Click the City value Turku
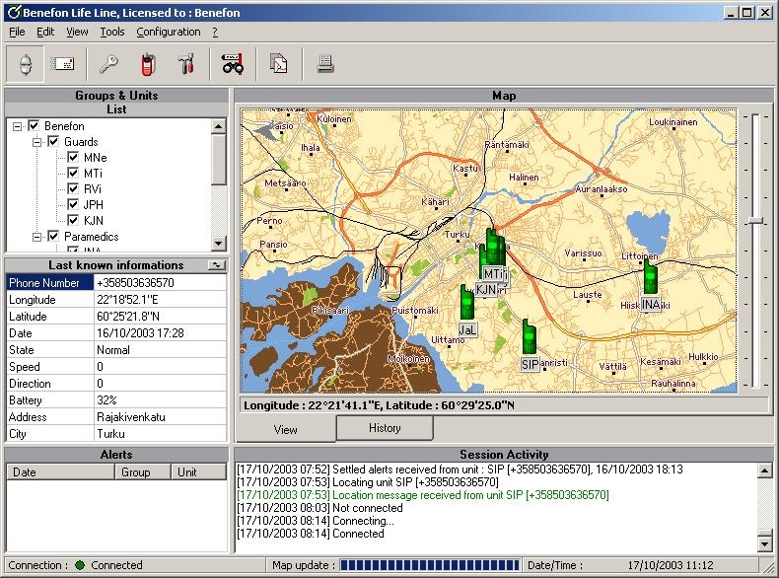This screenshot has height=578, width=779. pyautogui.click(x=110, y=434)
